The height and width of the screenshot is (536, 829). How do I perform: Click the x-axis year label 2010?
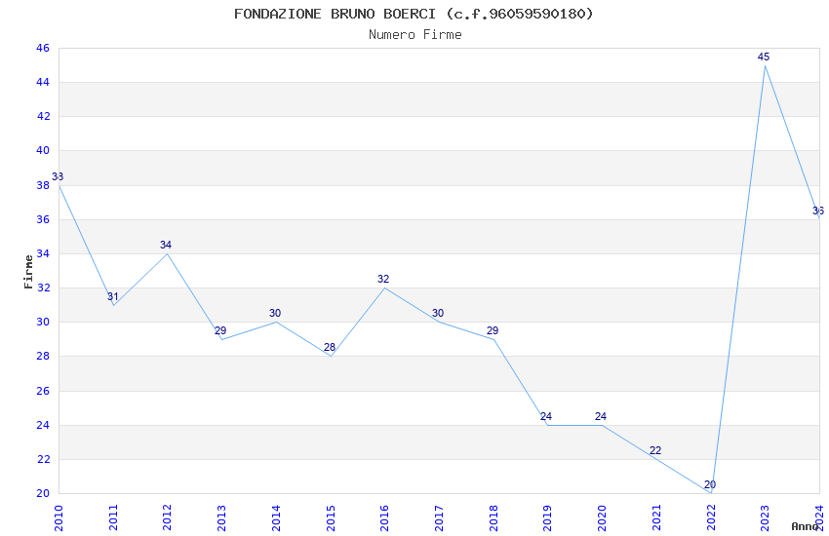coord(59,518)
